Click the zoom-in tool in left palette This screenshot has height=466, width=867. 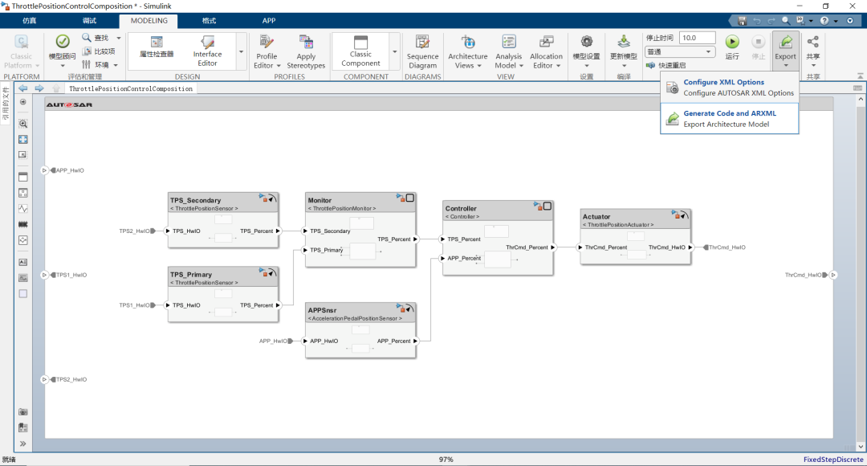coord(23,124)
